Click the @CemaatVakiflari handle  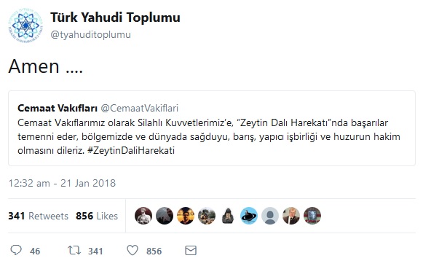[x=140, y=109]
